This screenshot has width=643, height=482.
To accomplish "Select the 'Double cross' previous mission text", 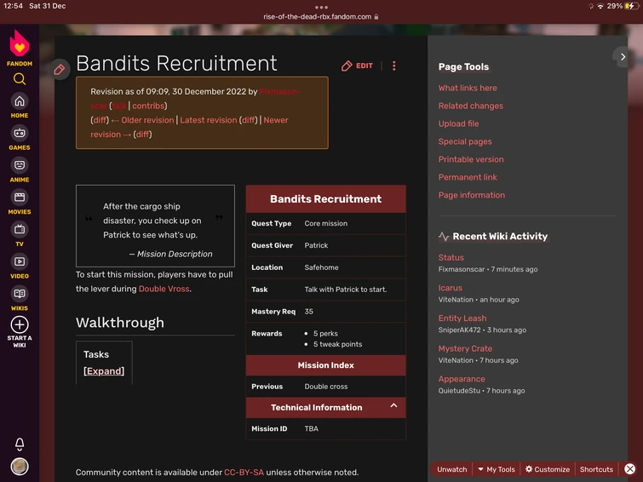I will click(326, 387).
